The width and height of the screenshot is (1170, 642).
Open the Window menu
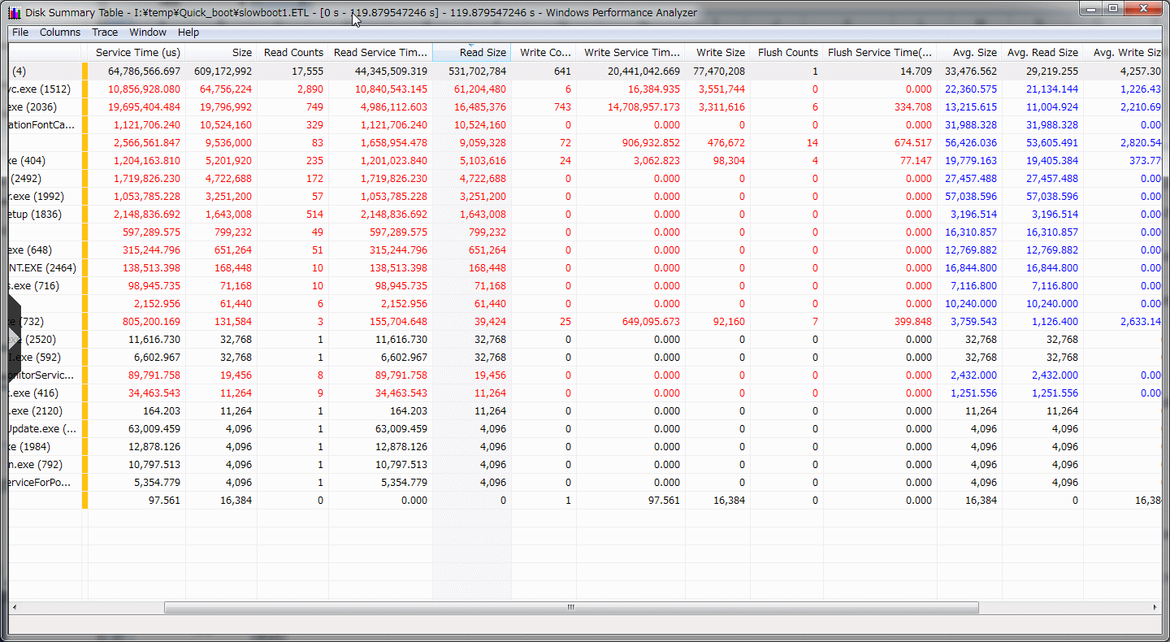pos(148,33)
